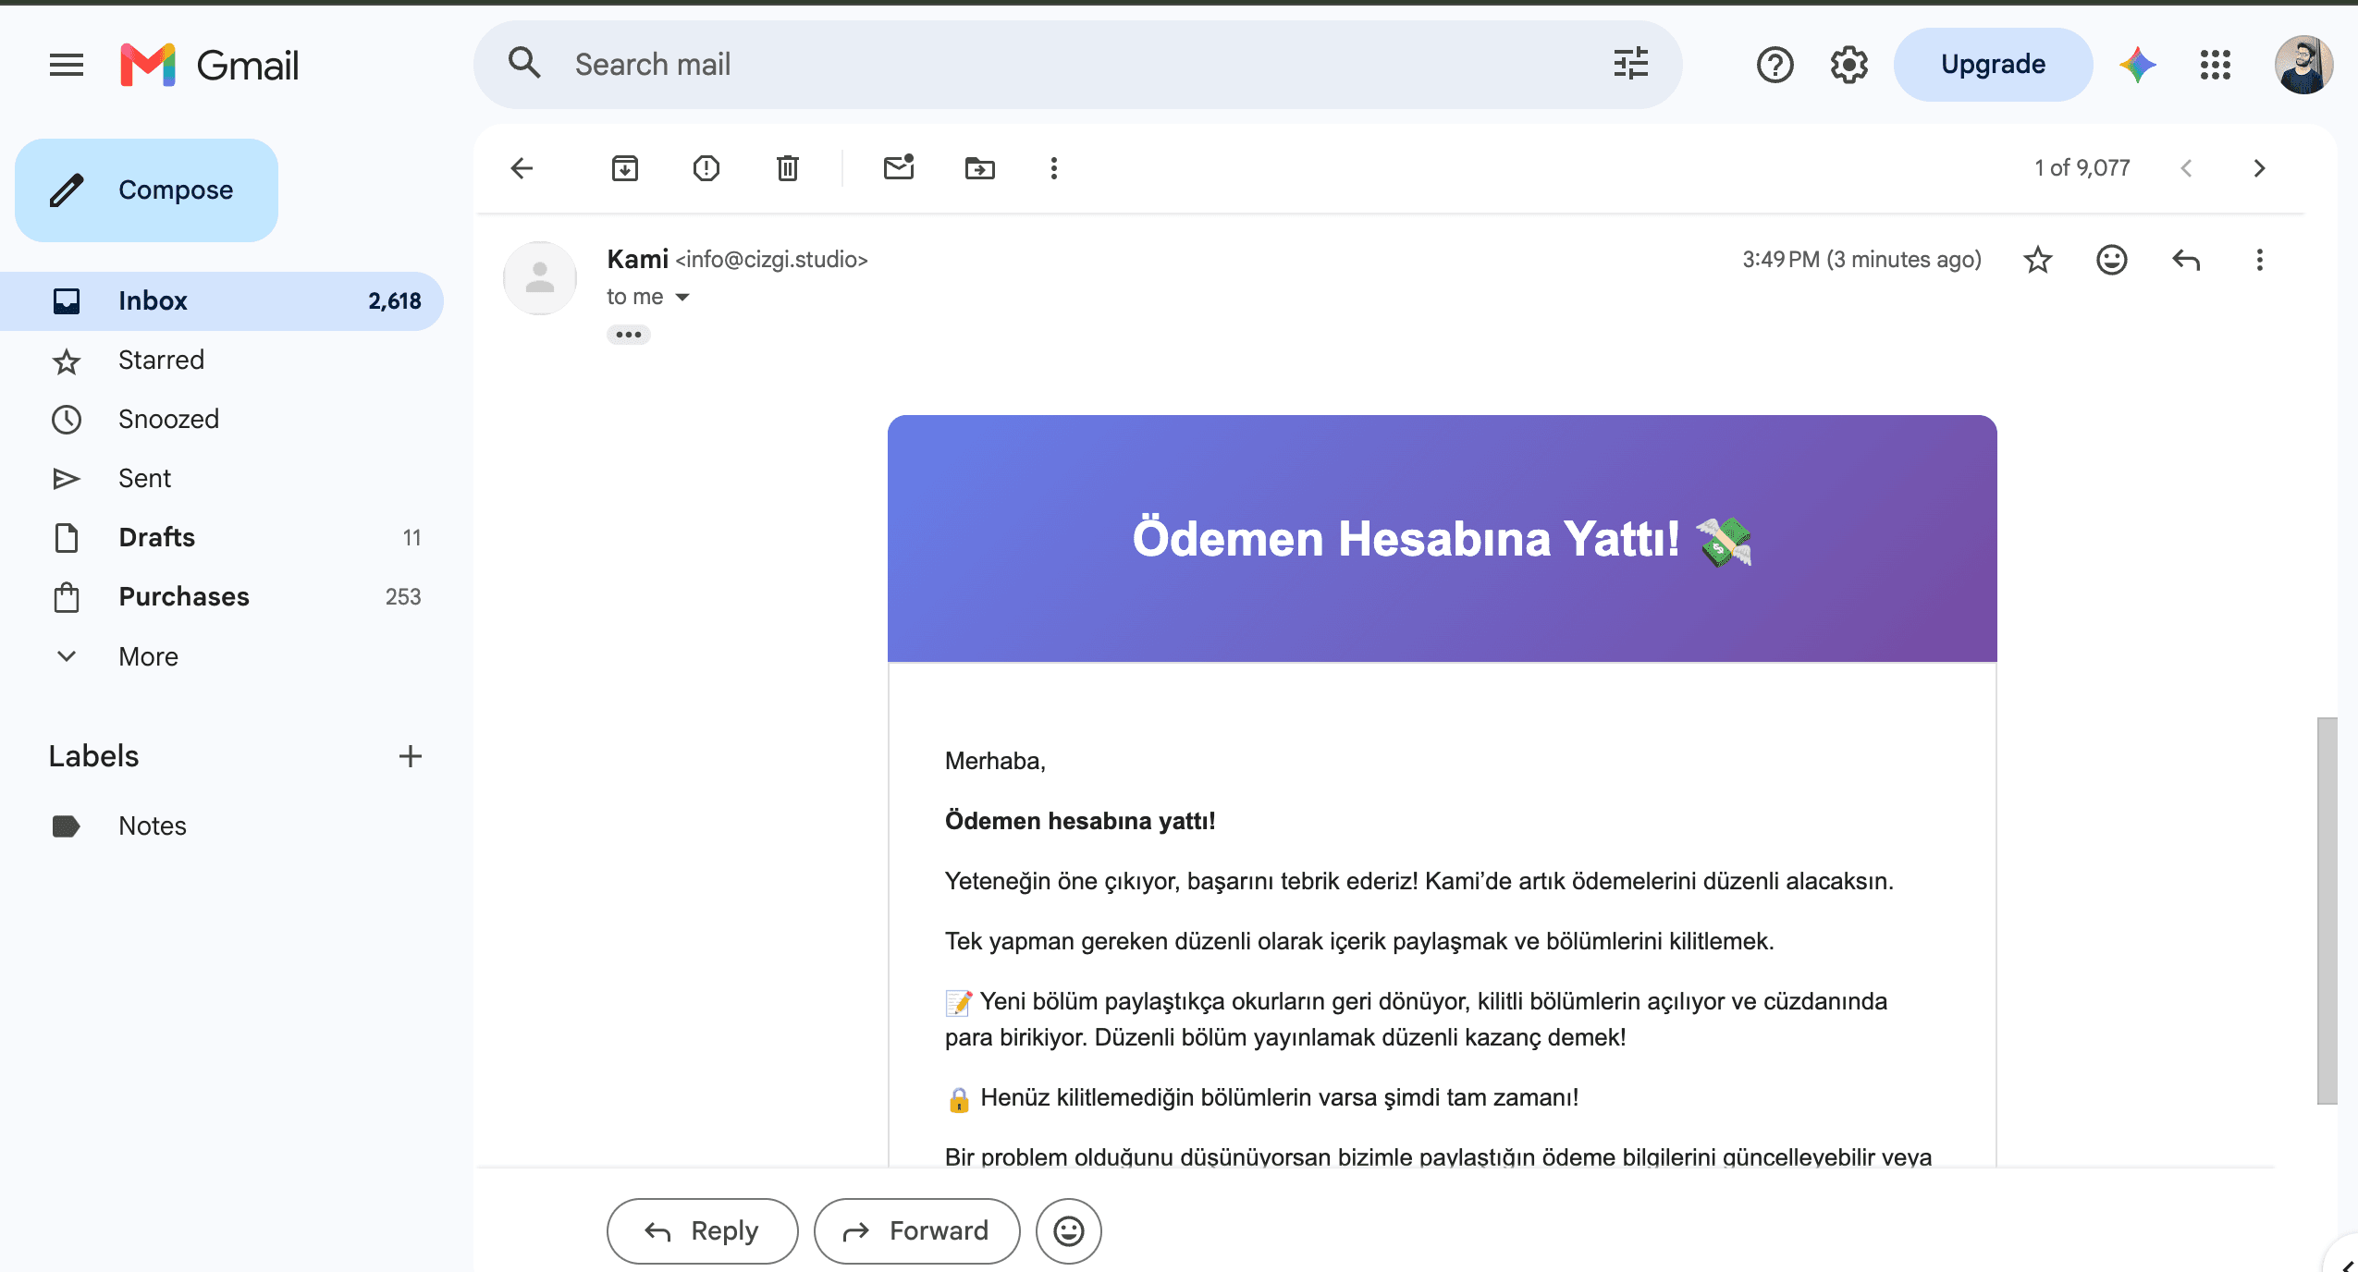The image size is (2358, 1272).
Task: Open the Google apps grid
Action: pos(2215,65)
